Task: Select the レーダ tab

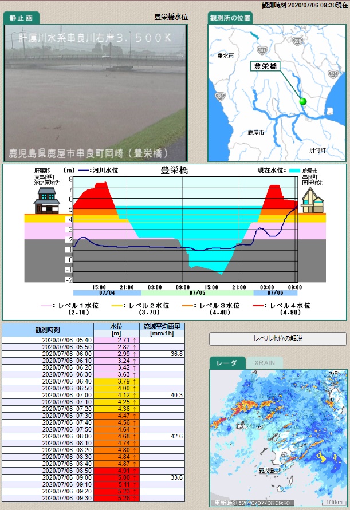Action: (x=227, y=363)
